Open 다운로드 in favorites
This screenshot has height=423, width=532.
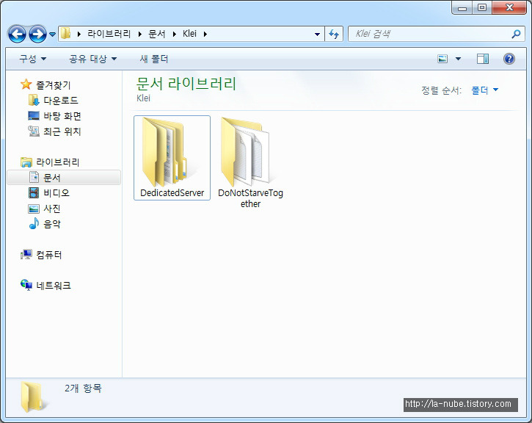[61, 100]
